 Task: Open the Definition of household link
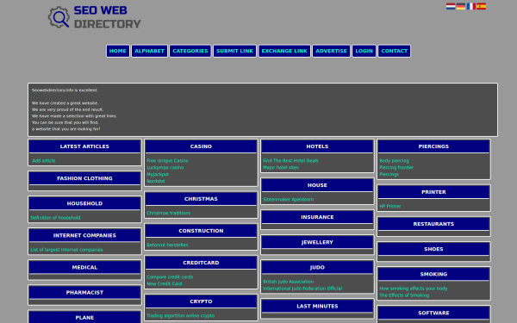click(x=55, y=218)
